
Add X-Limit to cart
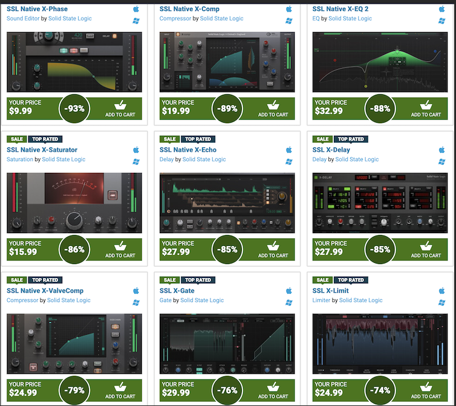pos(426,390)
